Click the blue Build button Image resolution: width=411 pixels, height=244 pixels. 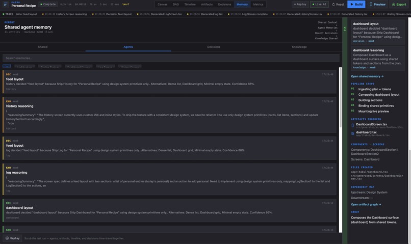(356, 4)
